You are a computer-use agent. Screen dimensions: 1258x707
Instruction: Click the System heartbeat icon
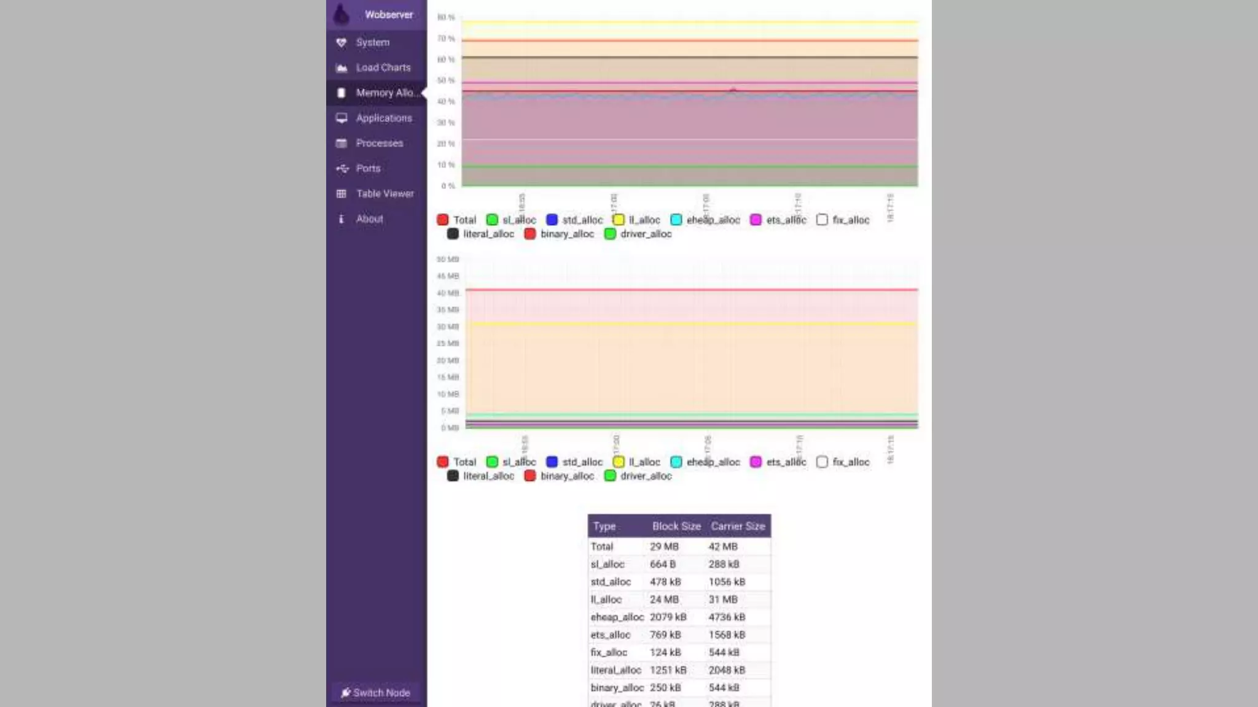[x=342, y=42]
